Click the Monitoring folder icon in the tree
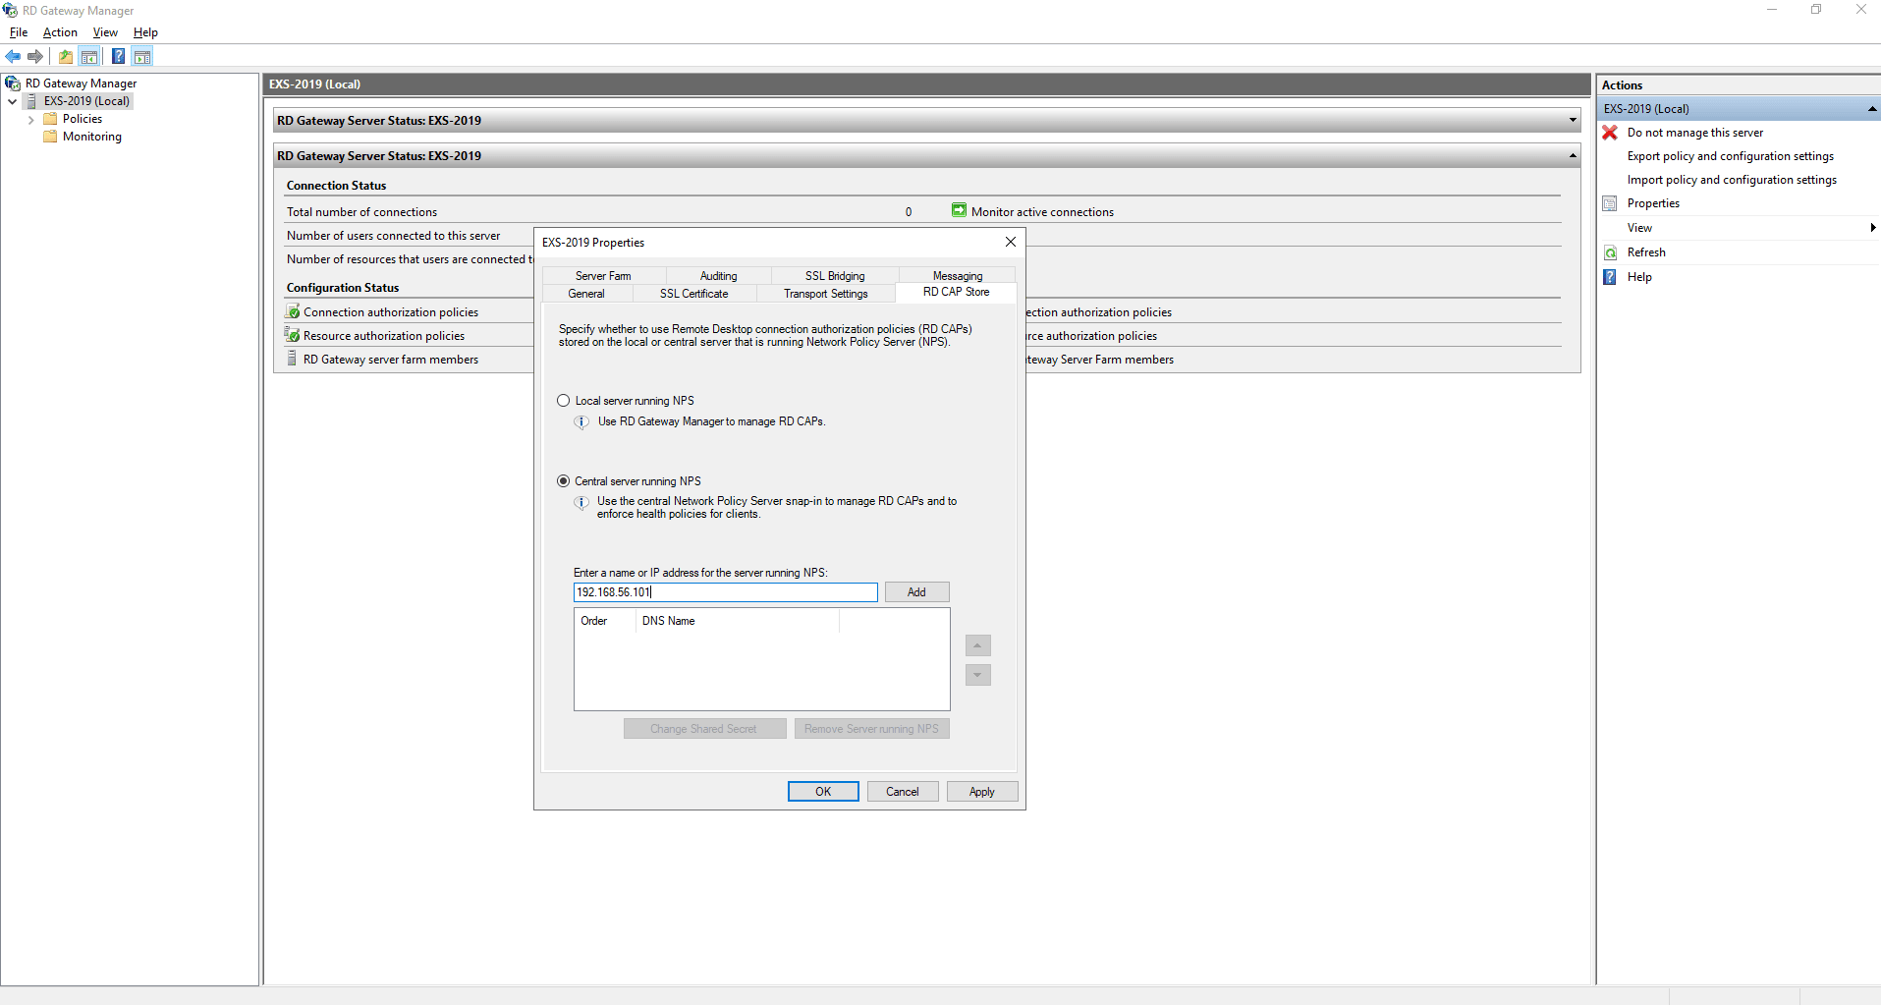This screenshot has height=1005, width=1881. pos(50,137)
